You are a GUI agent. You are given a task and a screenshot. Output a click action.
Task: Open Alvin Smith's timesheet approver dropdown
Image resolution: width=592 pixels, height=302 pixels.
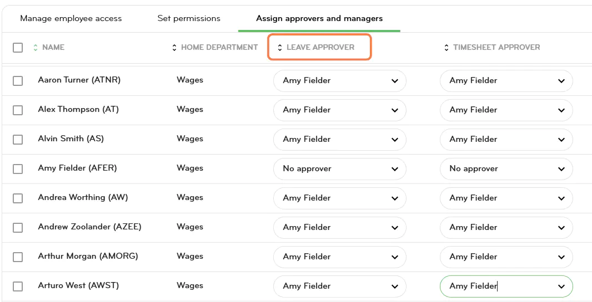[506, 139]
